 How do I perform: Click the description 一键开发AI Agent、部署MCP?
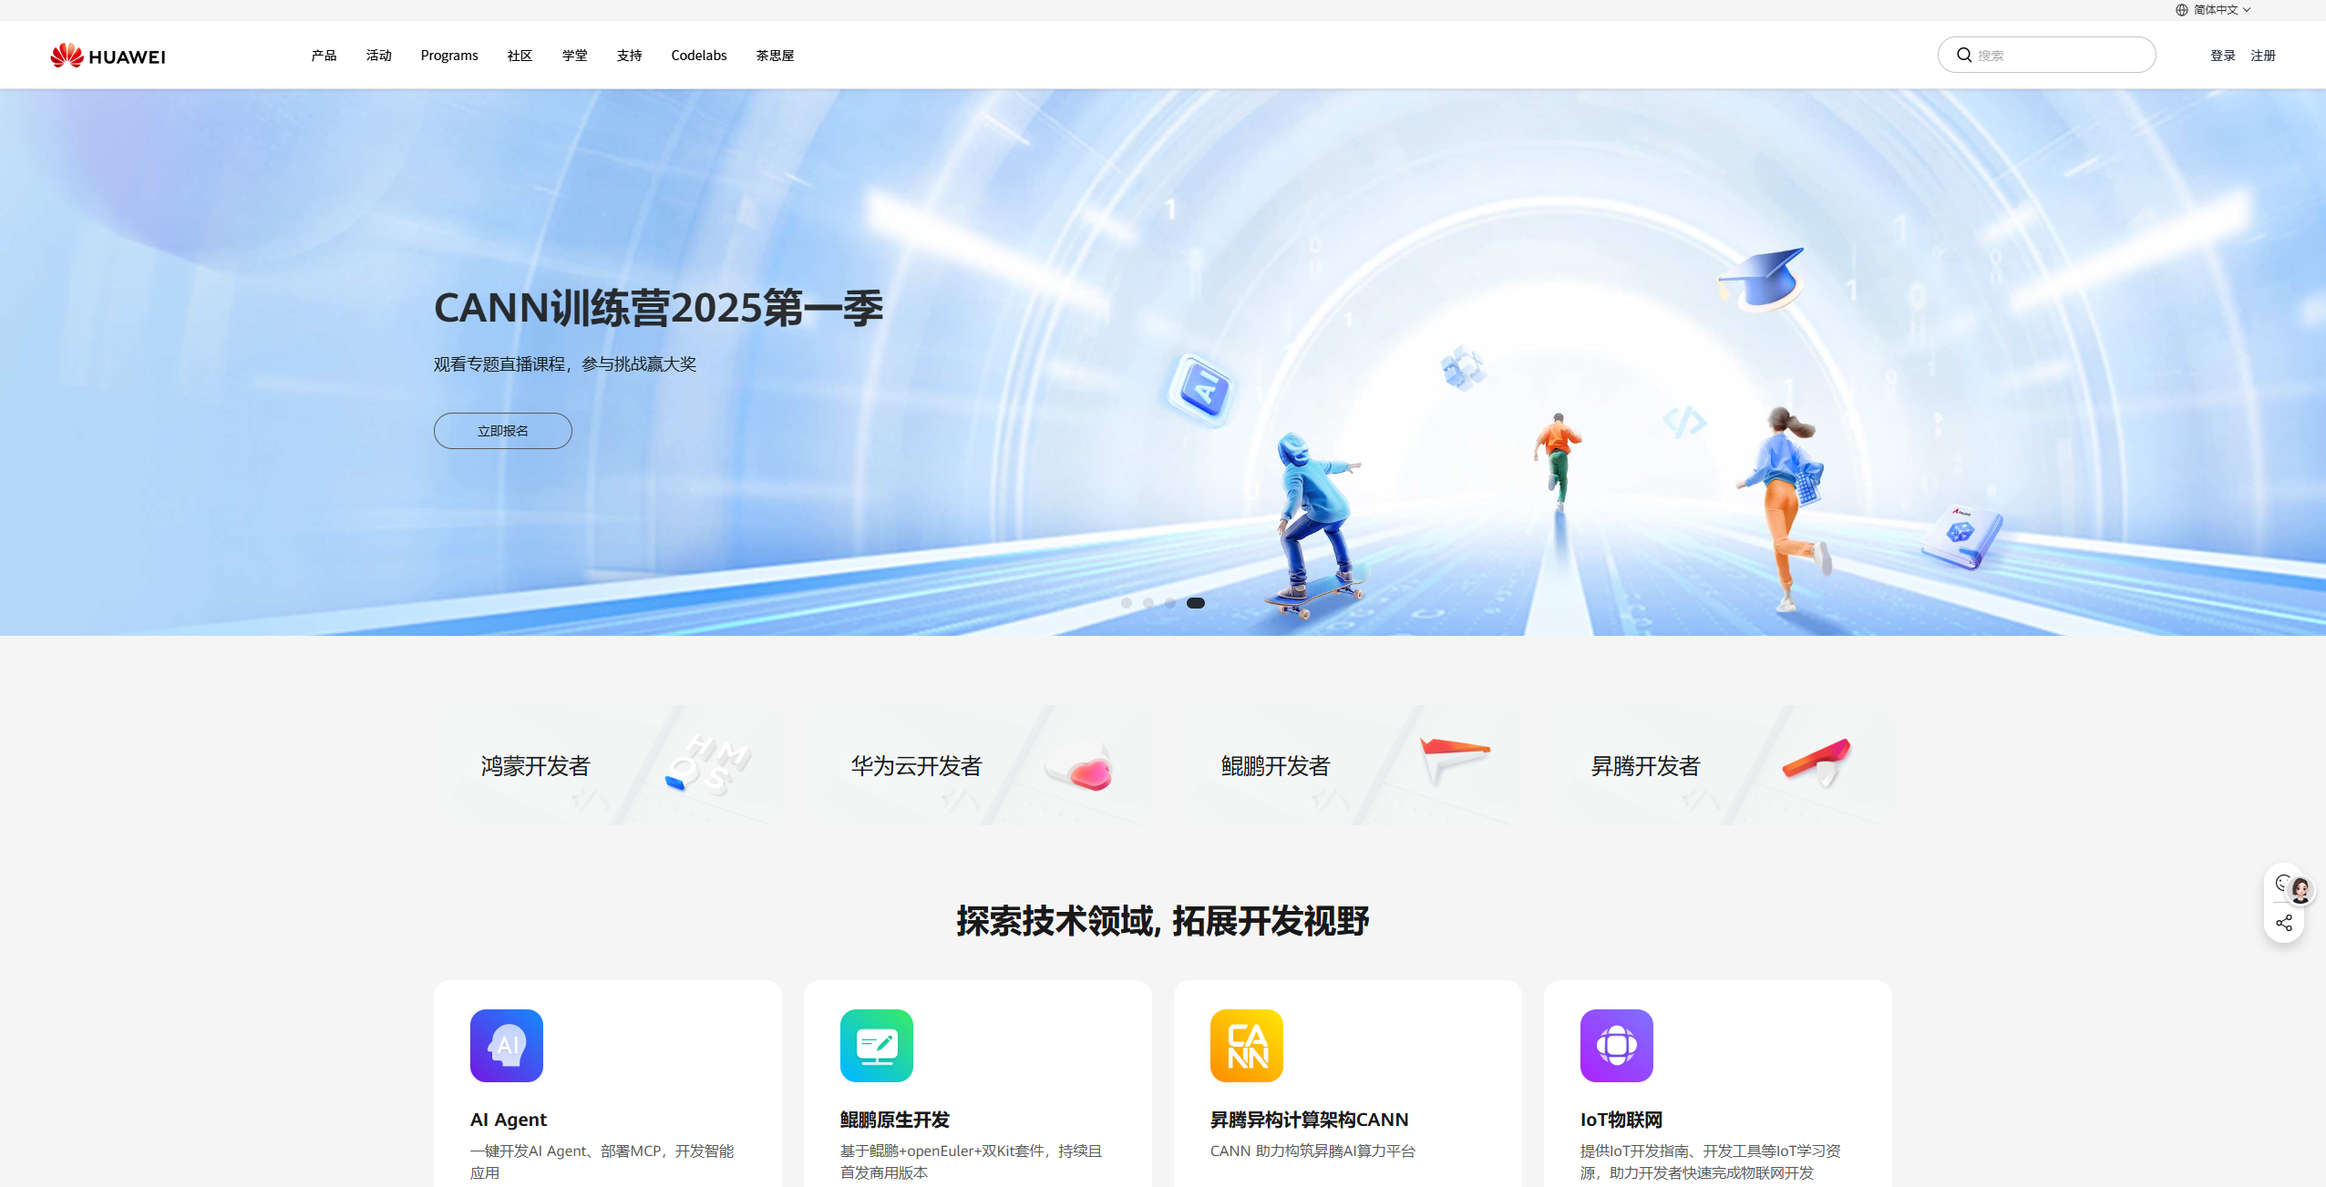click(x=602, y=1162)
